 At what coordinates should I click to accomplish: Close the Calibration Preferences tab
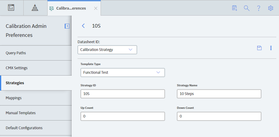coord(96,8)
